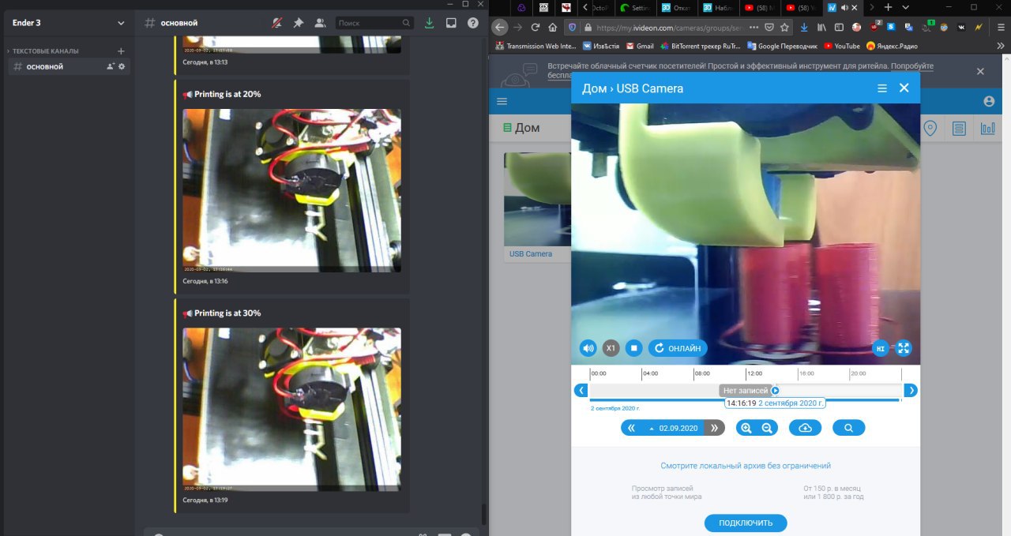1011x536 pixels.
Task: Show the Discord member list
Action: (320, 23)
